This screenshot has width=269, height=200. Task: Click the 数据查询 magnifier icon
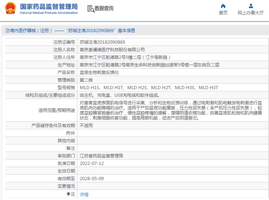tap(91, 8)
